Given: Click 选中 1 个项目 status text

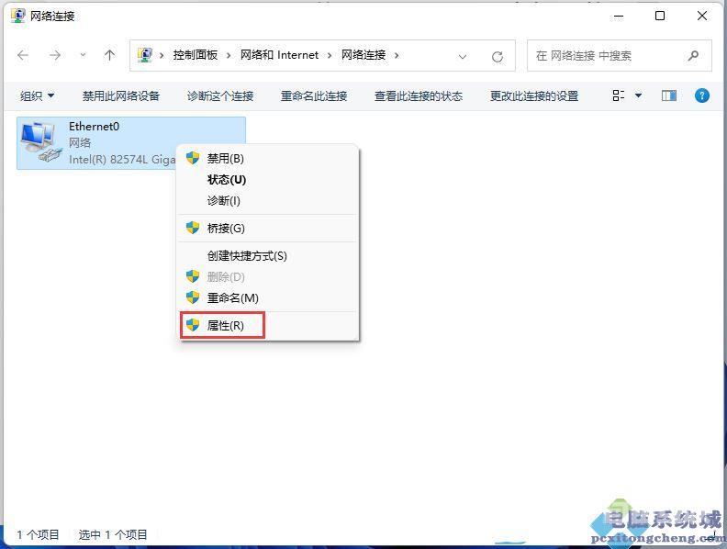Looking at the screenshot, I should tap(113, 534).
